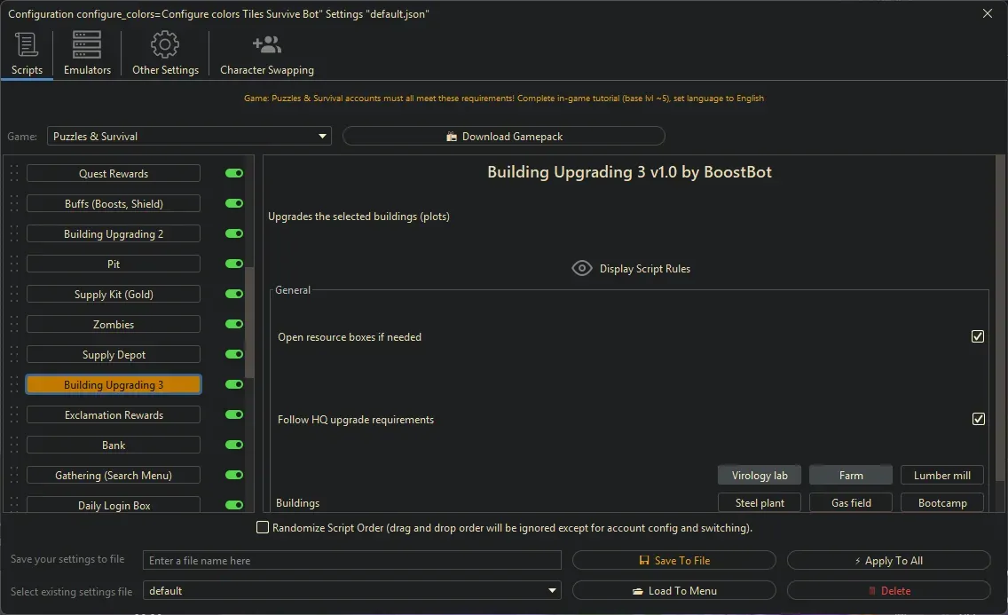Click the Scripts scroll icon
Image resolution: width=1008 pixels, height=615 pixels.
point(27,44)
